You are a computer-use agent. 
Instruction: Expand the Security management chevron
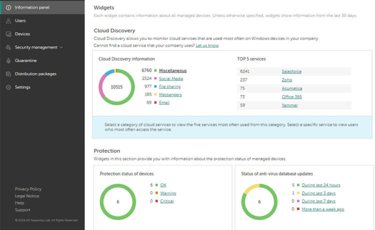tap(61, 47)
